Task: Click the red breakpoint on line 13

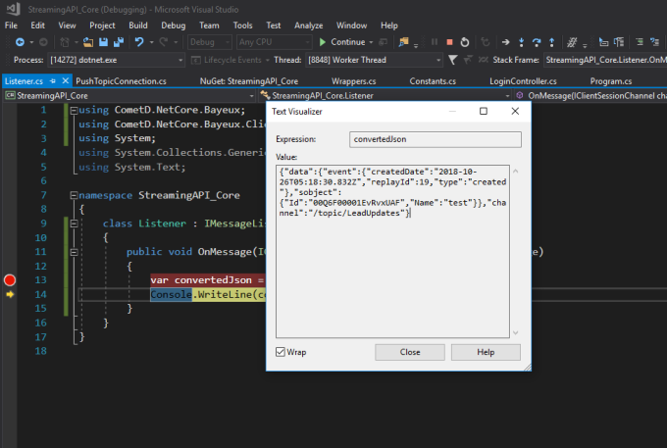Action: click(10, 279)
